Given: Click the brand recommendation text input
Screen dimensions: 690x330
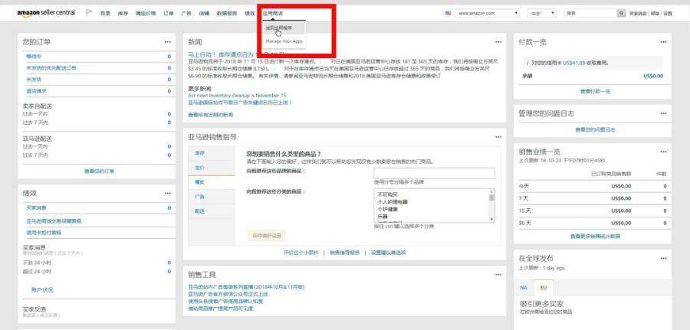Looking at the screenshot, I should click(434, 173).
